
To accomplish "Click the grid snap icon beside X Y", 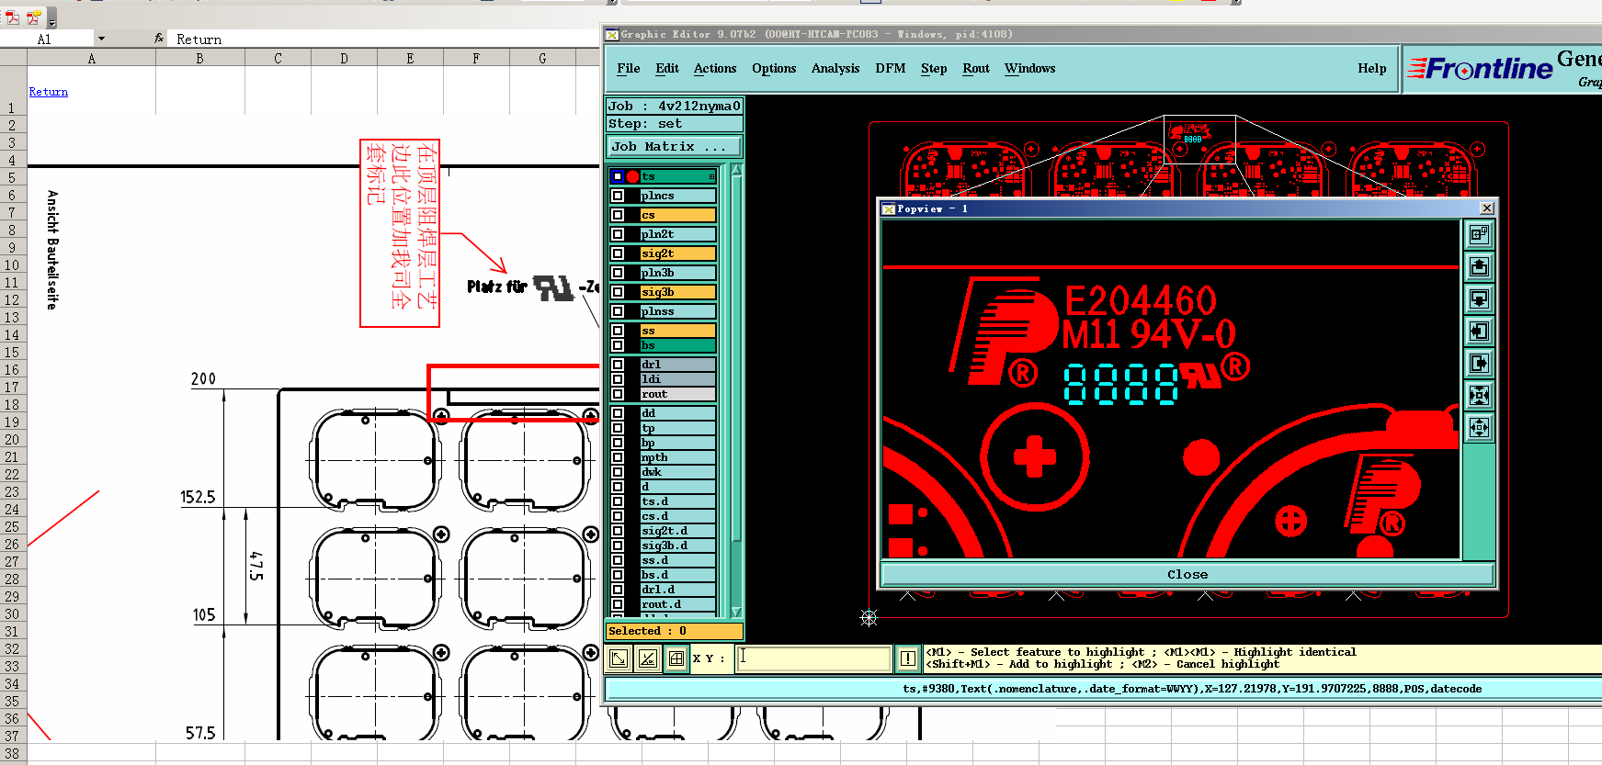I will 676,658.
